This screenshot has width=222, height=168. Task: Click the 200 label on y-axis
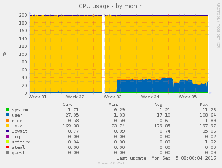click(x=23, y=15)
